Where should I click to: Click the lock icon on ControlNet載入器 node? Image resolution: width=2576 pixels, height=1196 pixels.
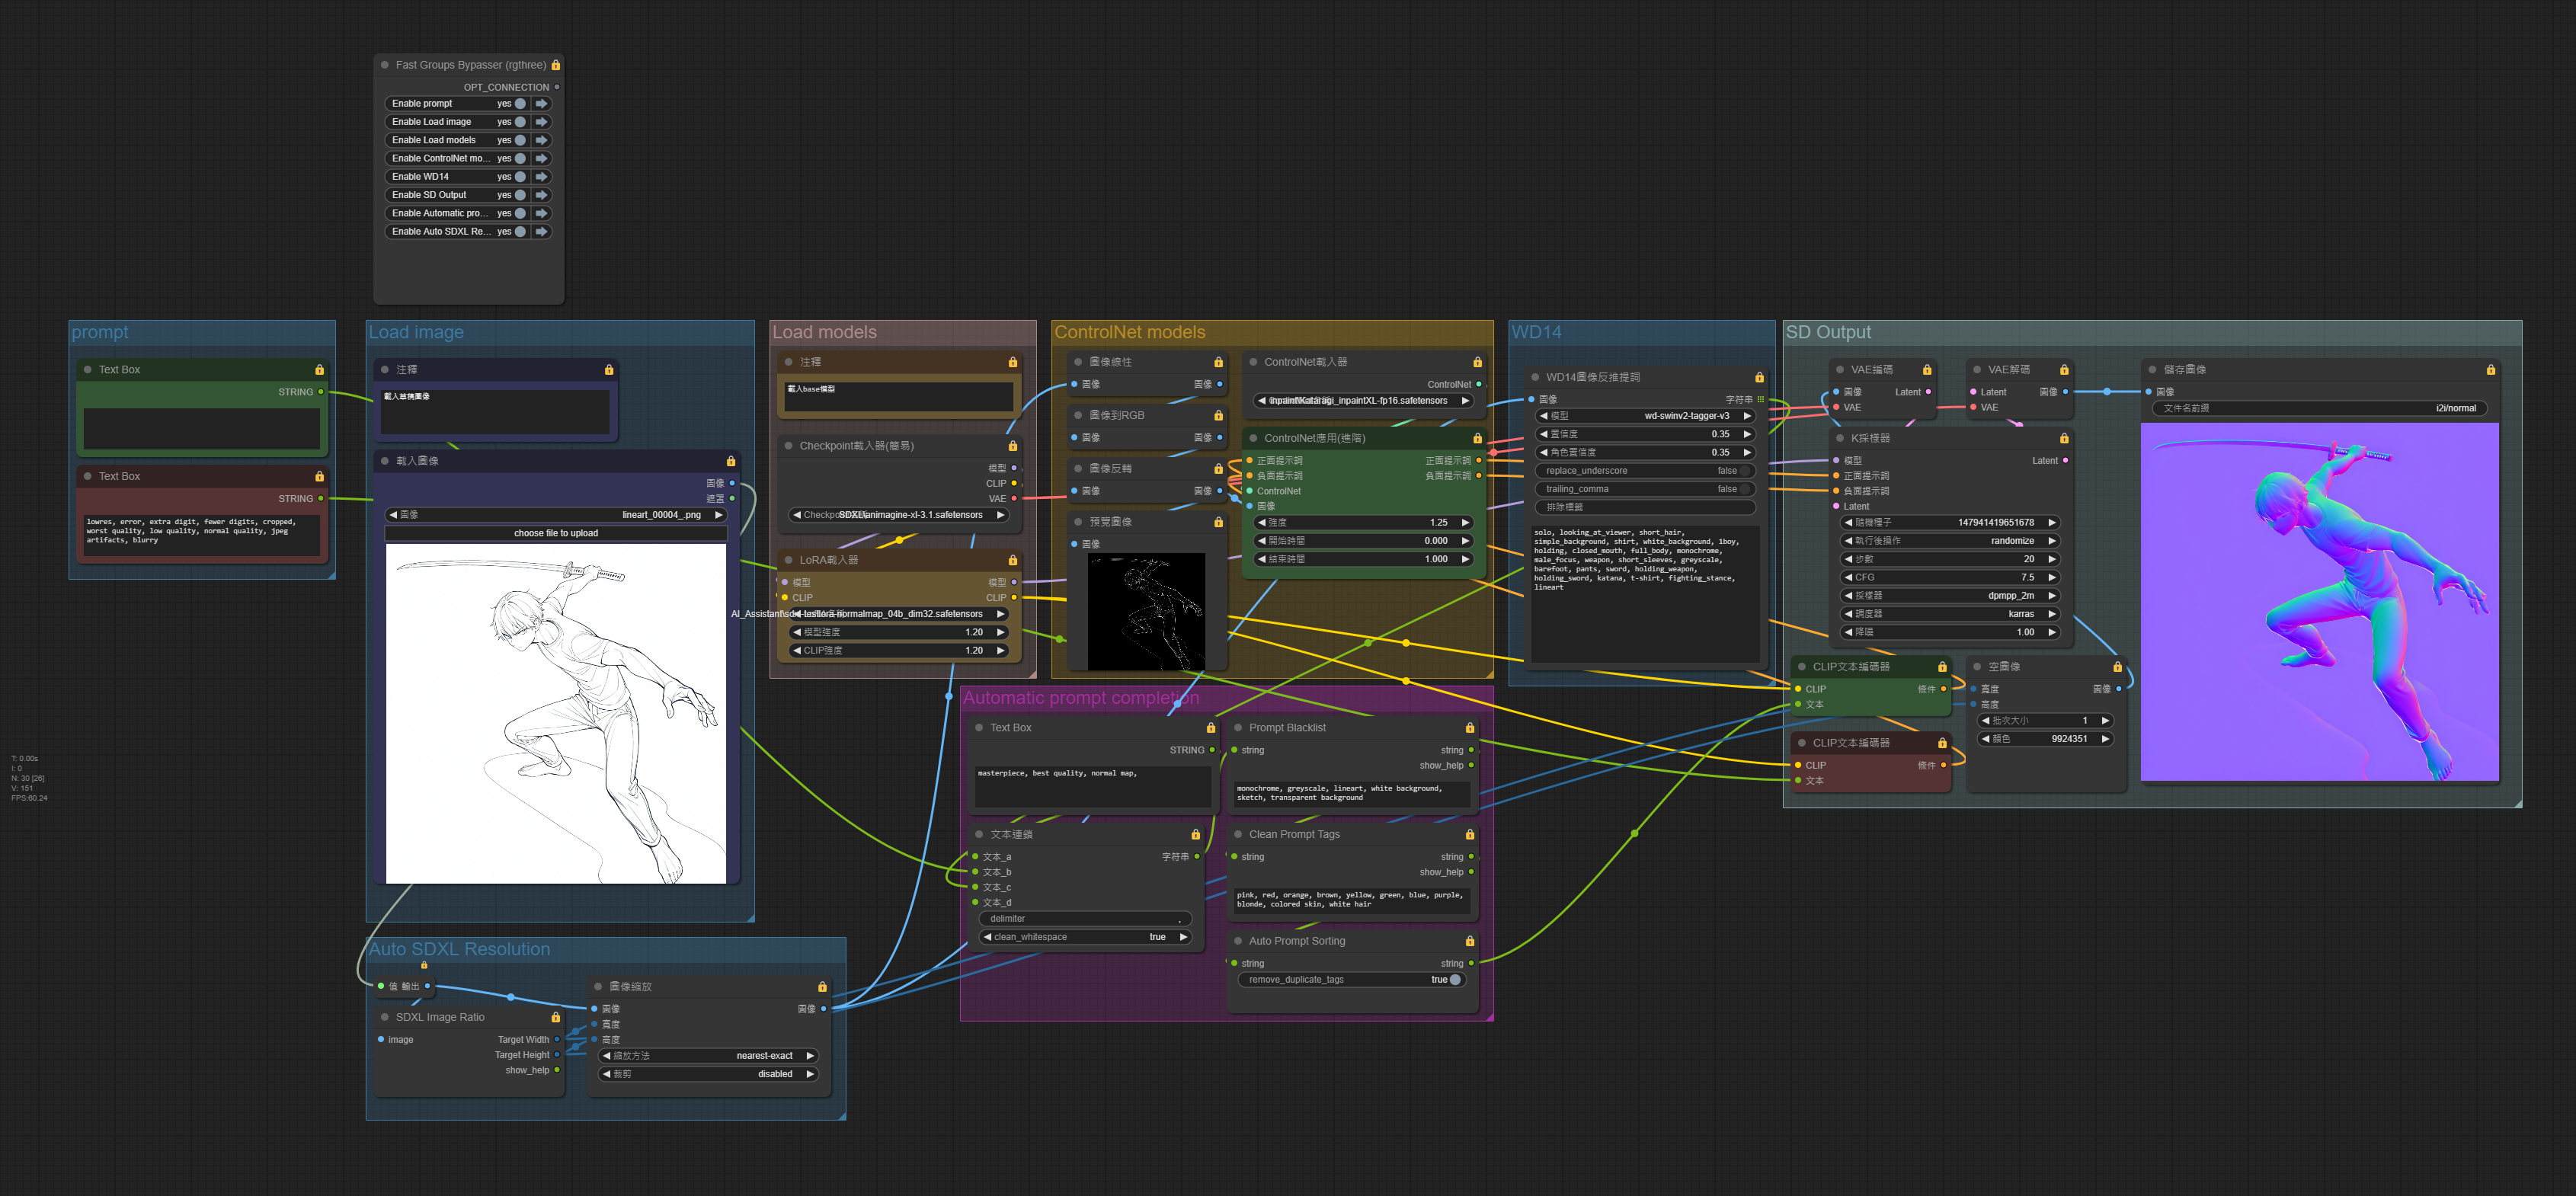[x=1477, y=362]
